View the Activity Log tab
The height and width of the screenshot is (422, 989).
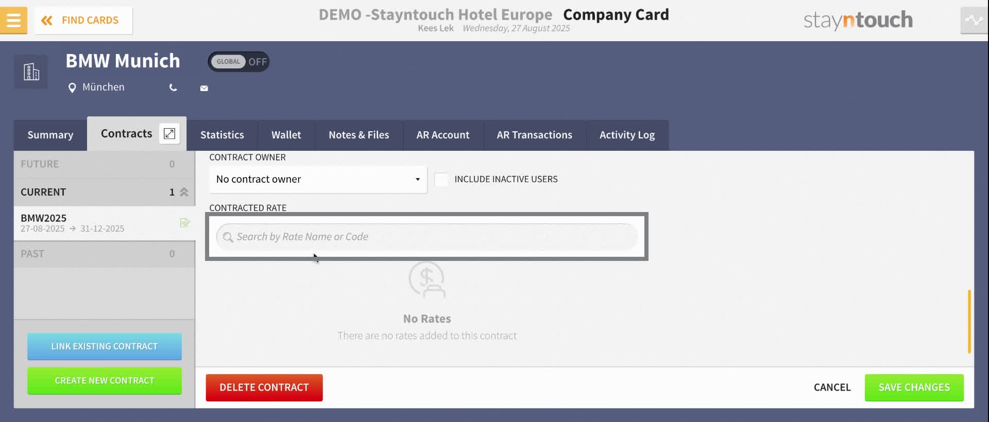tap(627, 135)
